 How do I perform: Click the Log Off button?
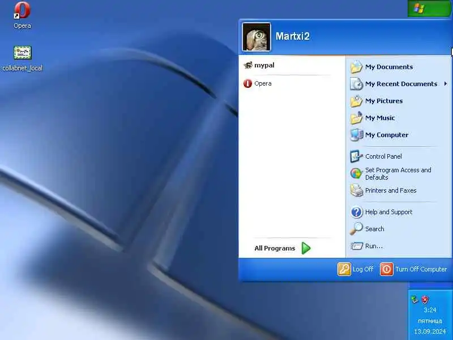356,269
